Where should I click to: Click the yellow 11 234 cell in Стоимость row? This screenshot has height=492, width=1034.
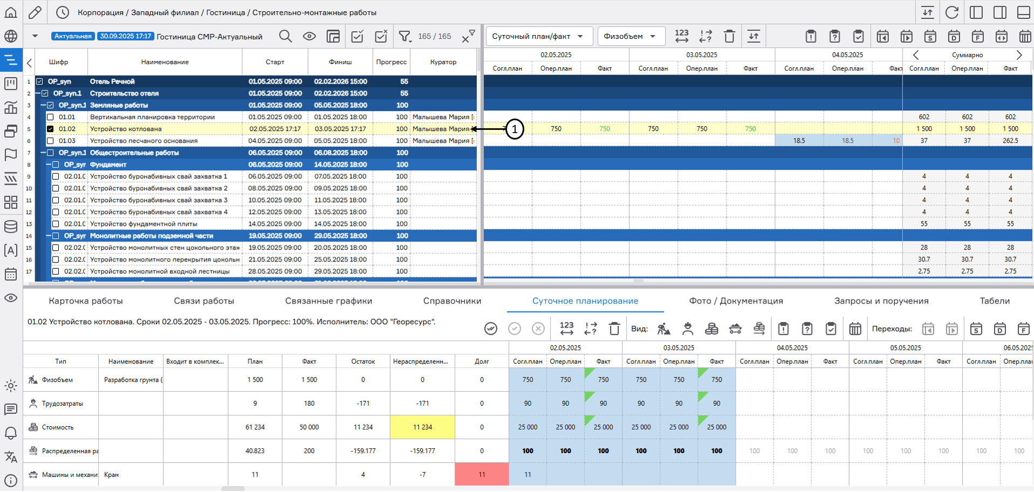coord(422,427)
